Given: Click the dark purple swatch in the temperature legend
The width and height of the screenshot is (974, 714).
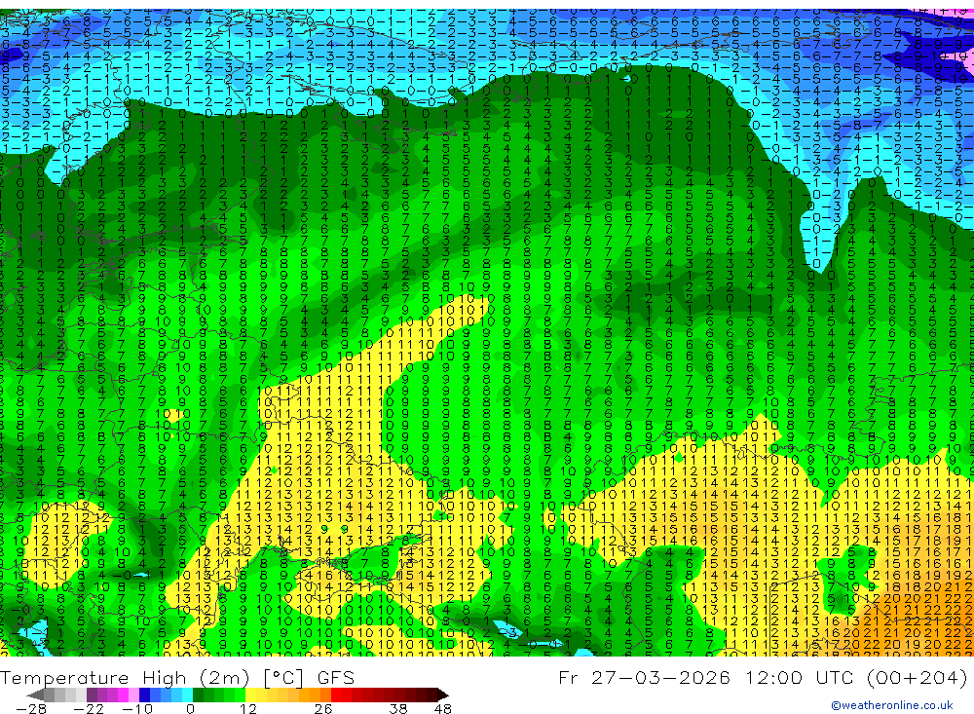Looking at the screenshot, I should [x=92, y=695].
